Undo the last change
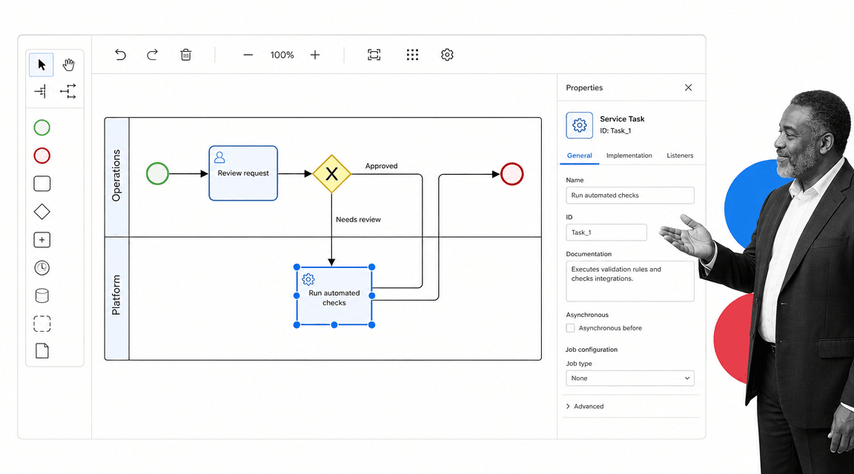 click(x=120, y=55)
